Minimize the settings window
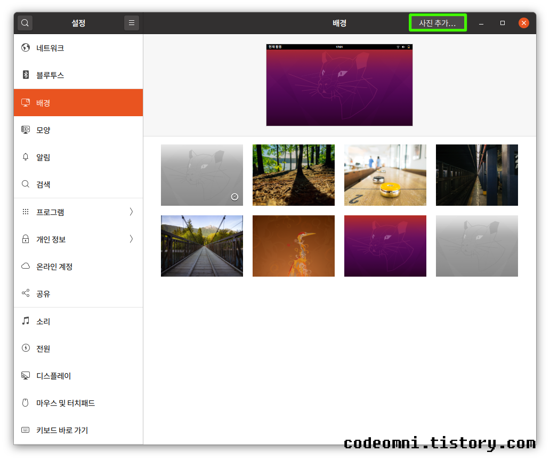The width and height of the screenshot is (550, 460). pos(481,23)
